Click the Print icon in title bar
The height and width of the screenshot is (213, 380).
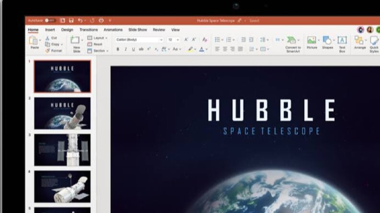point(101,21)
